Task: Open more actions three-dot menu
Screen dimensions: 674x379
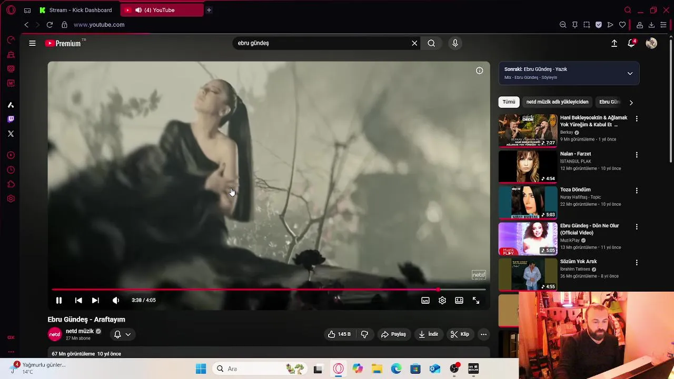Action: (483, 334)
